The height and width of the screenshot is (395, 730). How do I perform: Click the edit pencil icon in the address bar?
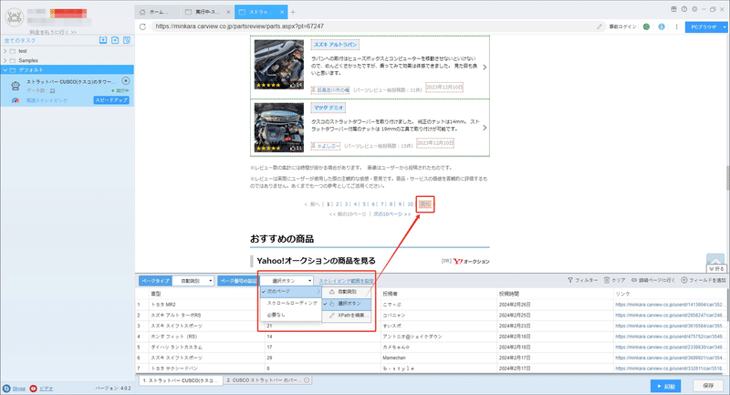point(600,26)
